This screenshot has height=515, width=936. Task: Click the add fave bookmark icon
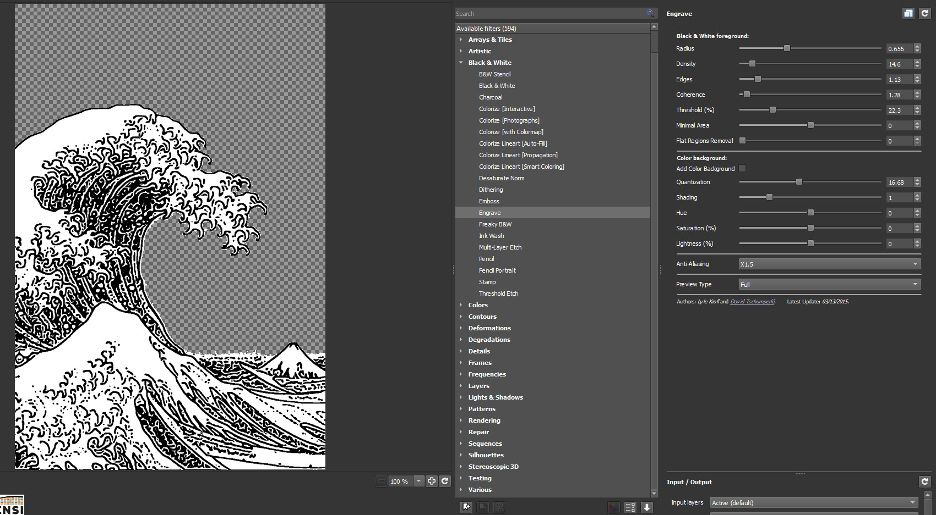pos(466,507)
